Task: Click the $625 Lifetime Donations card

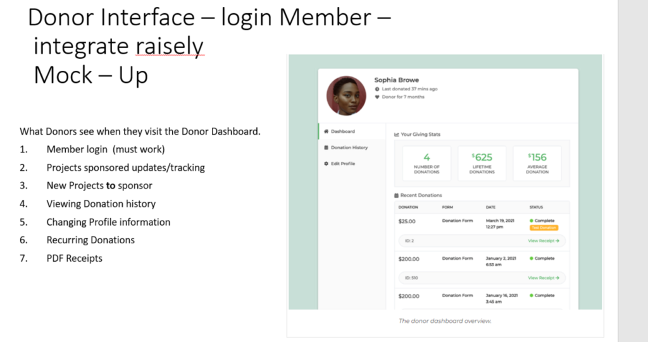Action: click(x=482, y=162)
